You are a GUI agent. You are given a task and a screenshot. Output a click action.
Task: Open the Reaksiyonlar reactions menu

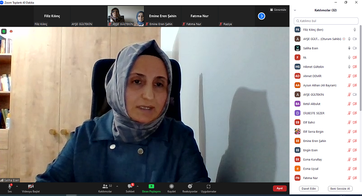click(190, 187)
